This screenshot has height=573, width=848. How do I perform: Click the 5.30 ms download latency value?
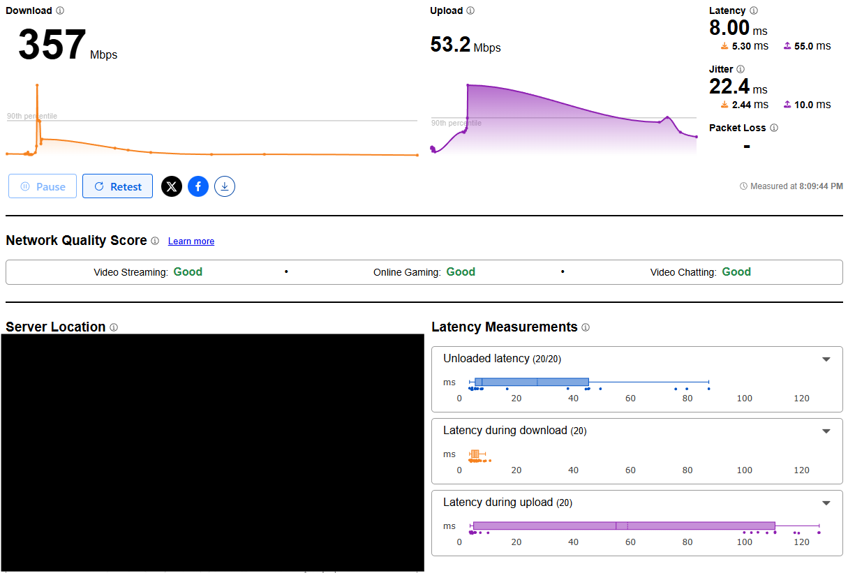[745, 46]
